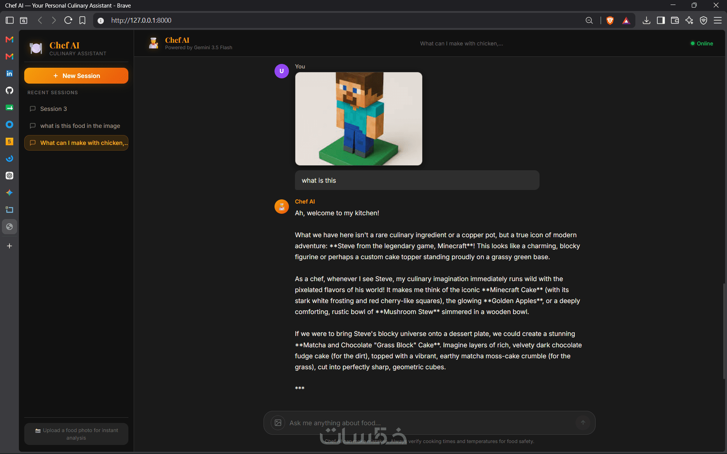This screenshot has width=727, height=454.
Task: Click 'Powered by Gemini 3.5 Flash' text
Action: point(198,48)
